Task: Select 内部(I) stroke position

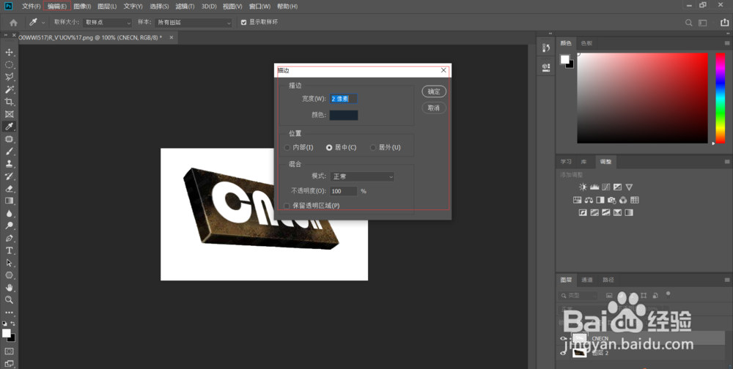Action: click(x=287, y=148)
